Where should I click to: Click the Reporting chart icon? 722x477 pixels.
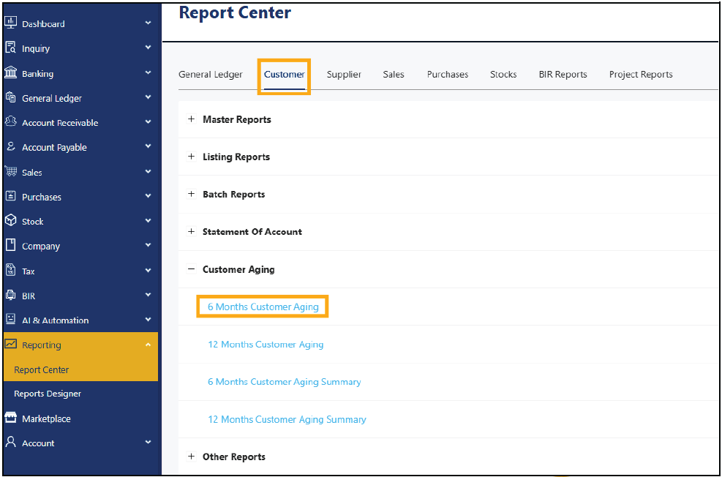click(x=10, y=345)
